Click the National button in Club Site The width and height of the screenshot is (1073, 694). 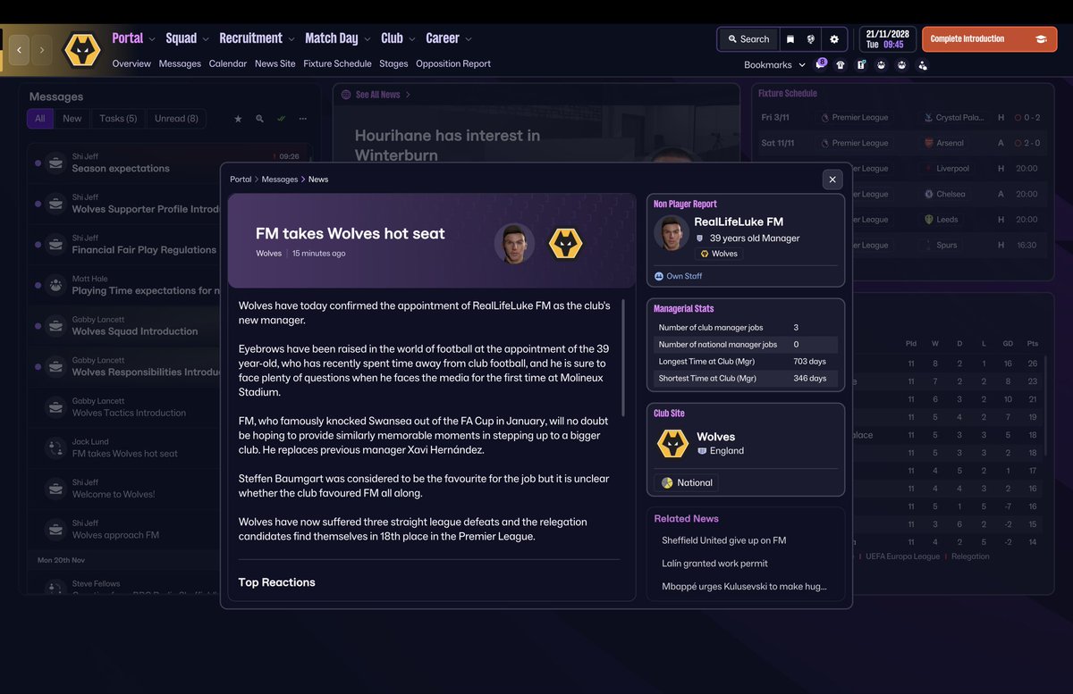687,482
